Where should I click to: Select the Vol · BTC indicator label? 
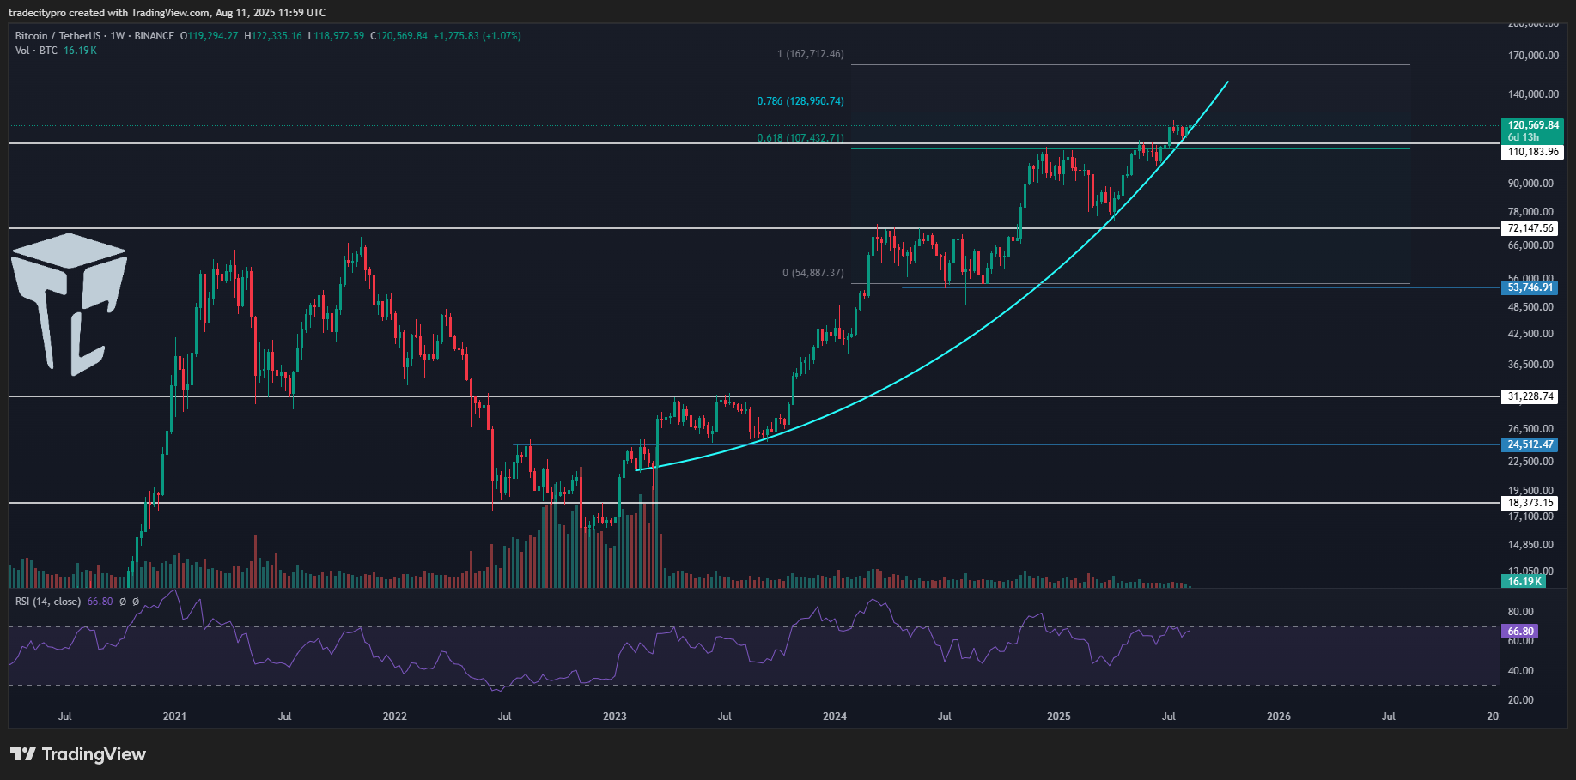point(36,51)
